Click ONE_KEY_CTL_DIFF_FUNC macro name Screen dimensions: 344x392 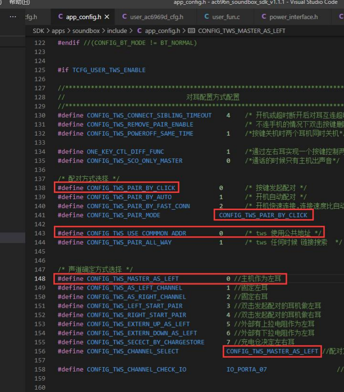125,151
